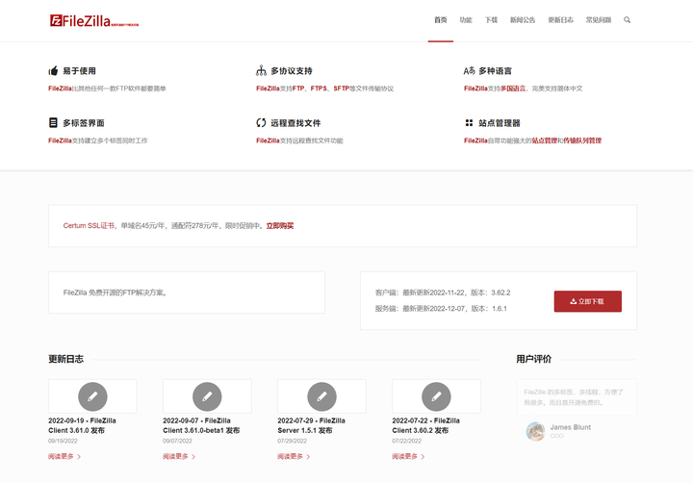The height and width of the screenshot is (483, 693).
Task: Click the translate icon beside 多种语言
Action: 469,70
